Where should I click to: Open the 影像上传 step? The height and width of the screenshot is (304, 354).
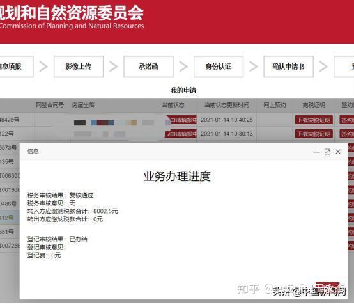coord(79,67)
